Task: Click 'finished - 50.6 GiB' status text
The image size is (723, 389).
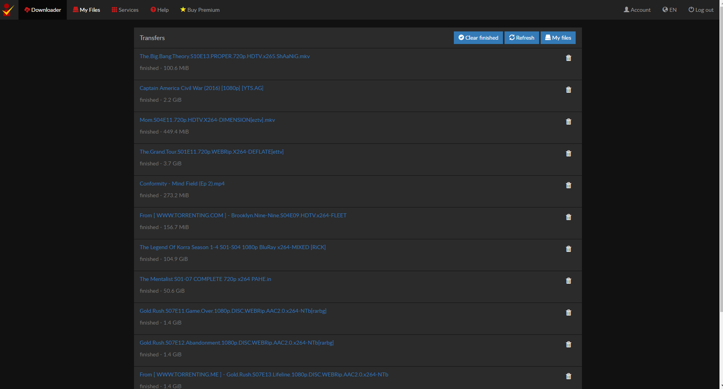Action: tap(162, 291)
